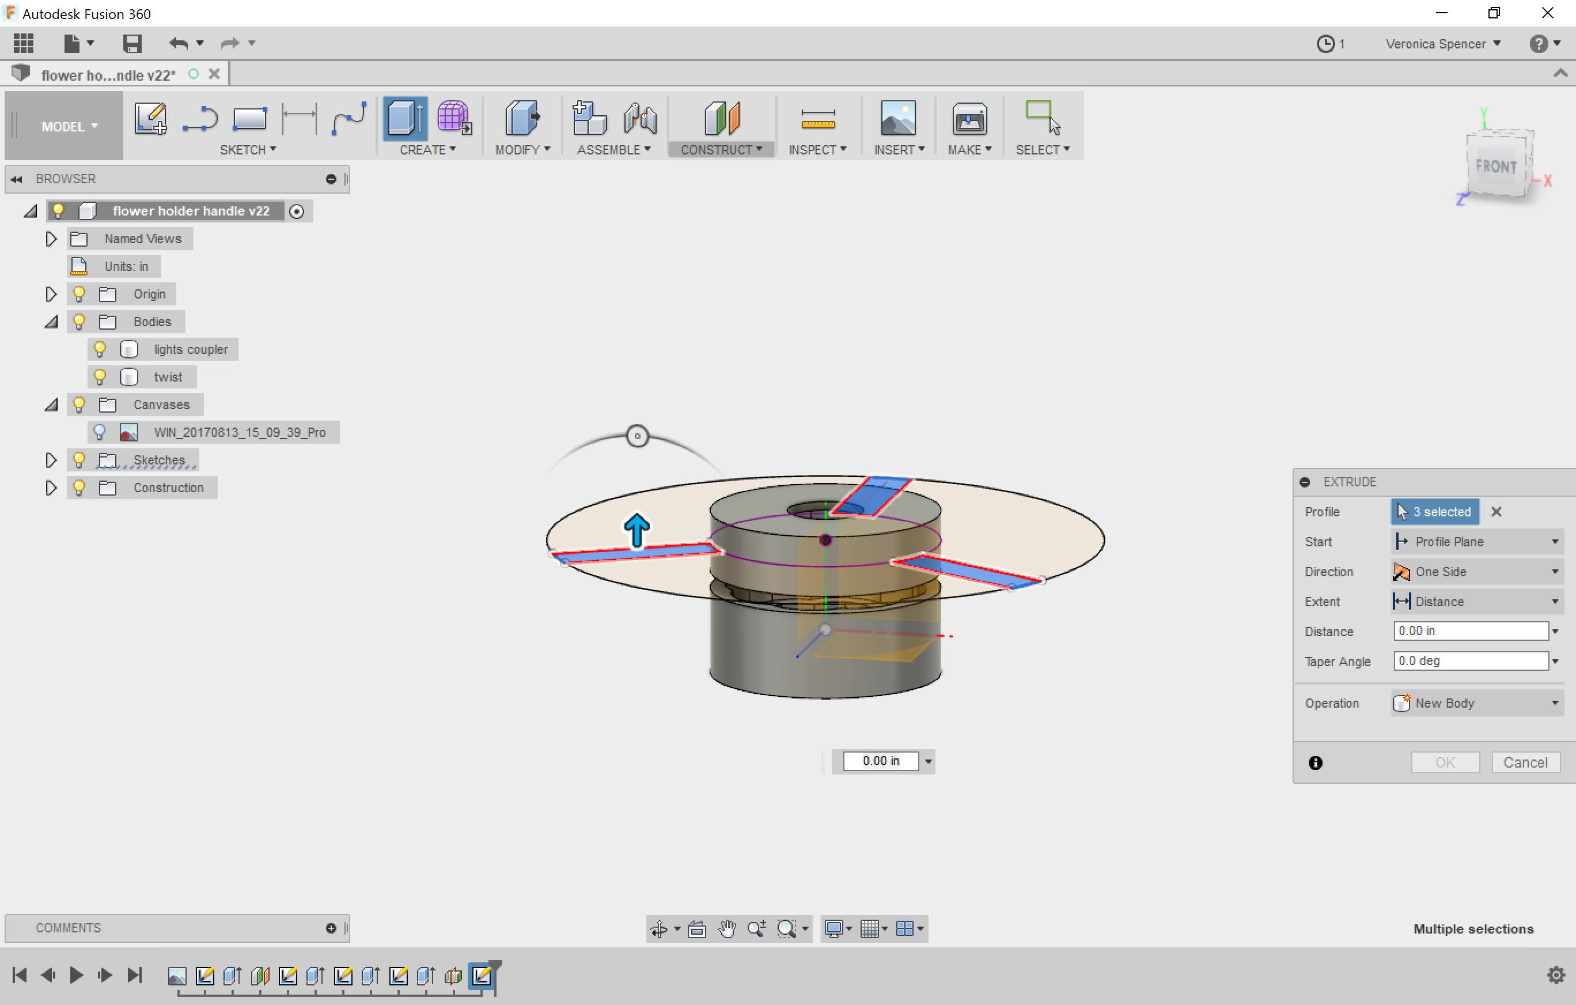Click the Create Sketch tool icon
The height and width of the screenshot is (1005, 1576).
click(x=151, y=119)
